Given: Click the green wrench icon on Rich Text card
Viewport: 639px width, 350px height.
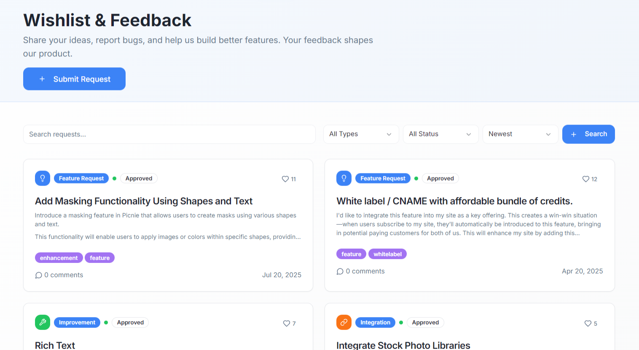Looking at the screenshot, I should (x=42, y=322).
